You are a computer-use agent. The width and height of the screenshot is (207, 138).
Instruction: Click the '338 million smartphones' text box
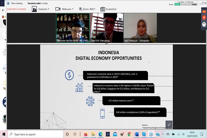[x=140, y=112]
